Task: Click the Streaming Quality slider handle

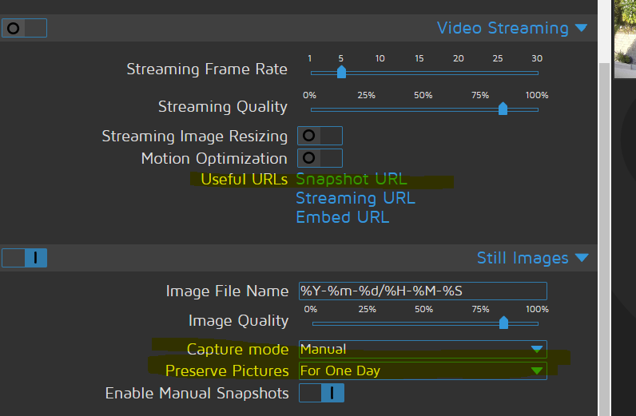Action: click(503, 109)
